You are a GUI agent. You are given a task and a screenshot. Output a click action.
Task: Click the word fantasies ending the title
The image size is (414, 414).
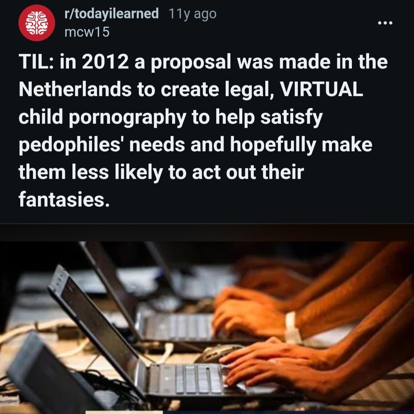pos(64,200)
